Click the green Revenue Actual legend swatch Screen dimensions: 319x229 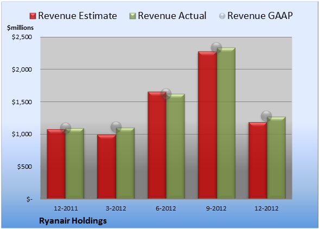(x=132, y=16)
